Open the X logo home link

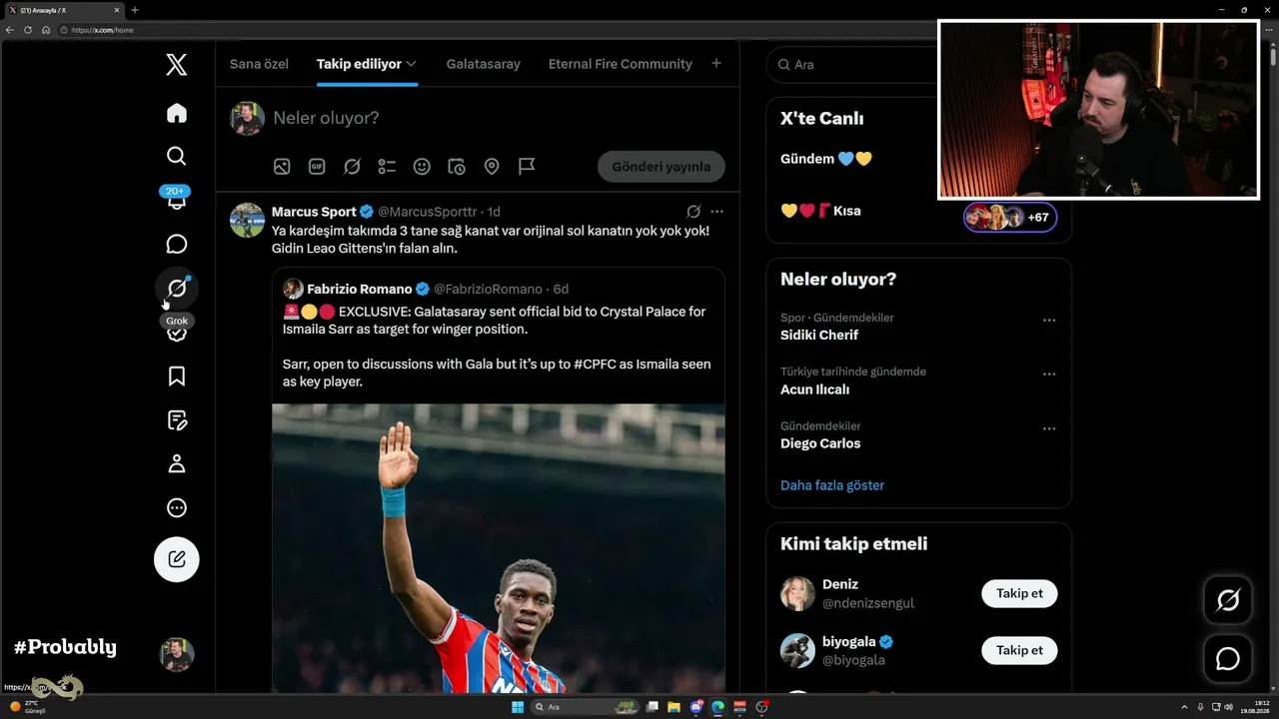click(177, 65)
